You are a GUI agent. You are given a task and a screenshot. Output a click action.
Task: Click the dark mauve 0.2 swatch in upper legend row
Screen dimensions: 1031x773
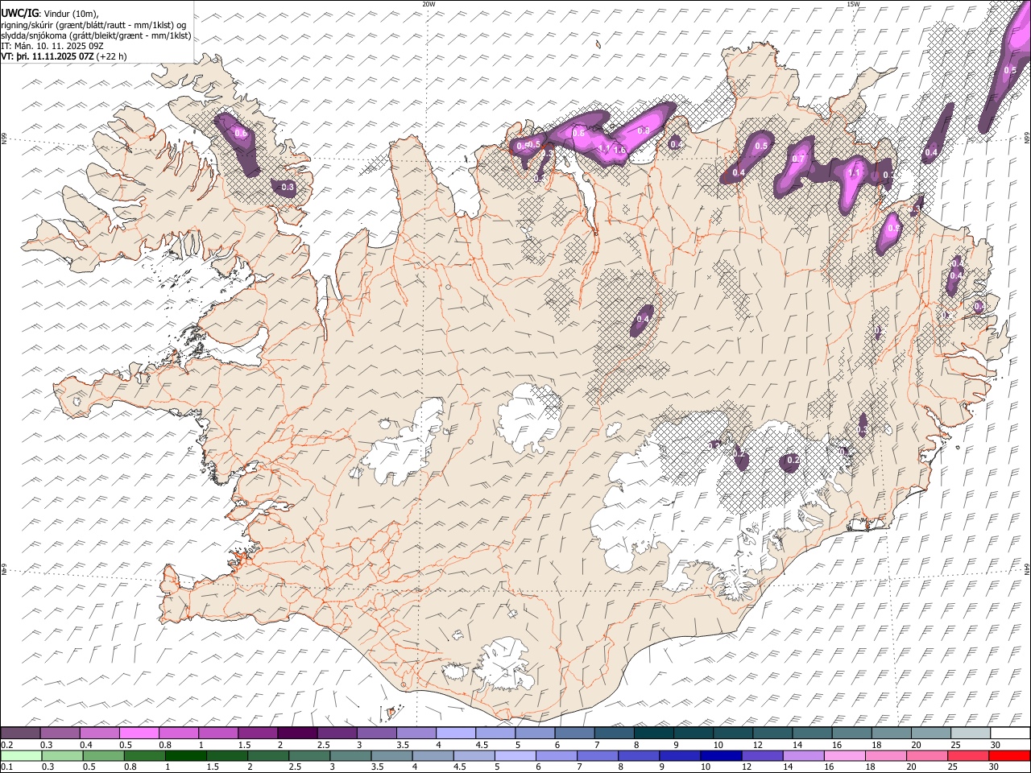pos(21,734)
